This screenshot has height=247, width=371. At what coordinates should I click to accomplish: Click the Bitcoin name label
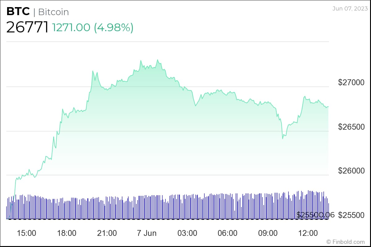tap(53, 12)
